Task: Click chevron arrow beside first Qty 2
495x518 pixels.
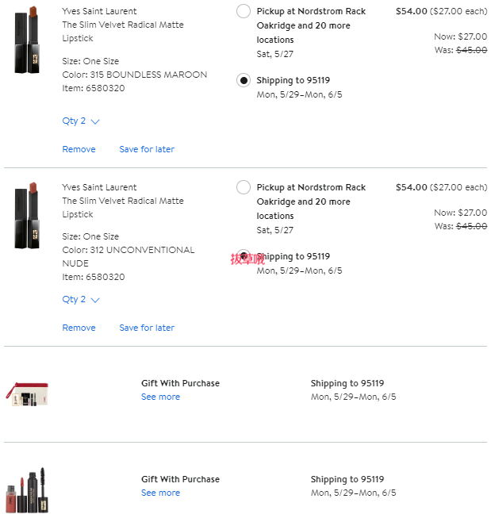Action: pos(95,122)
